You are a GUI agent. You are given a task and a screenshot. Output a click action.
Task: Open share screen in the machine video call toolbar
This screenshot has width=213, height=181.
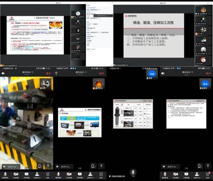(26, 175)
